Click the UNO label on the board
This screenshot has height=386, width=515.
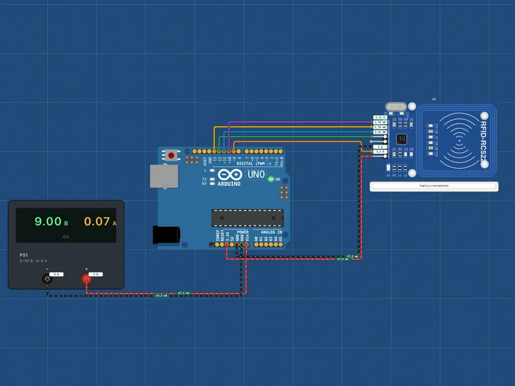(256, 174)
